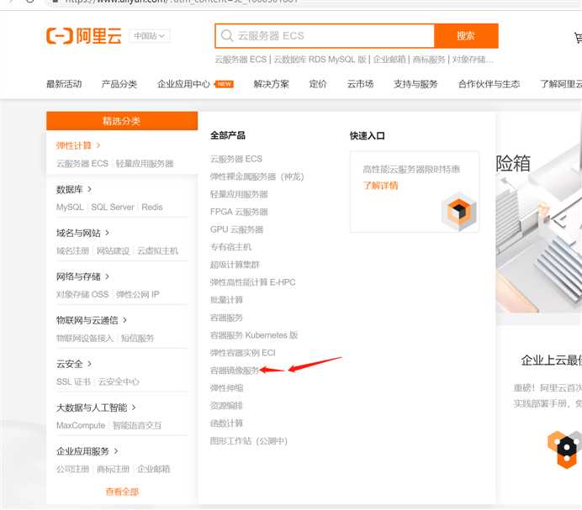Open 容器服务 Kubernetes 版 product
Image resolution: width=582 pixels, height=510 pixels.
click(x=254, y=335)
